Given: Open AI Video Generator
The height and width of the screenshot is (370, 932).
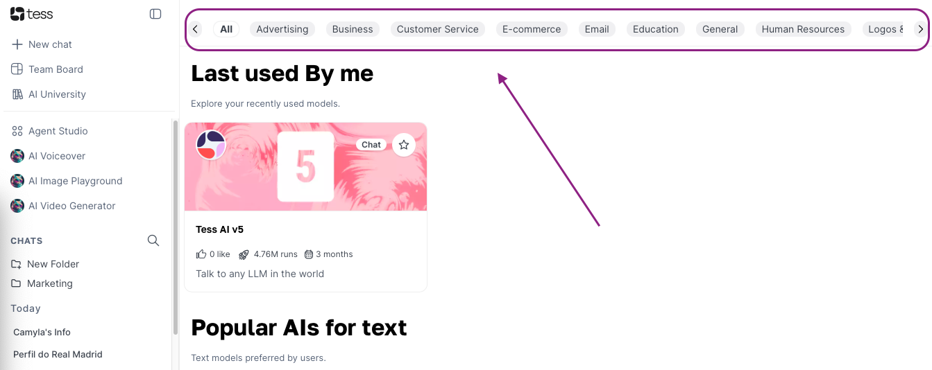Looking at the screenshot, I should point(72,206).
